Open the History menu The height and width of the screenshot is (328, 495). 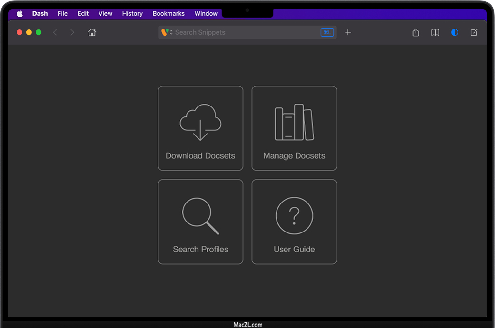click(x=132, y=13)
